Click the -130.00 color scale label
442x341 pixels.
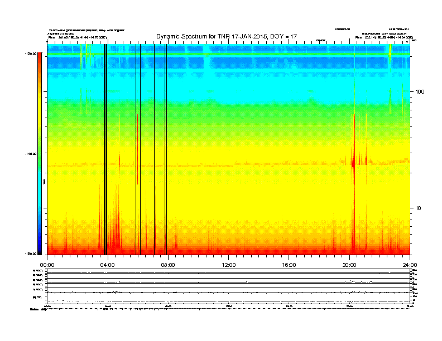coord(30,53)
